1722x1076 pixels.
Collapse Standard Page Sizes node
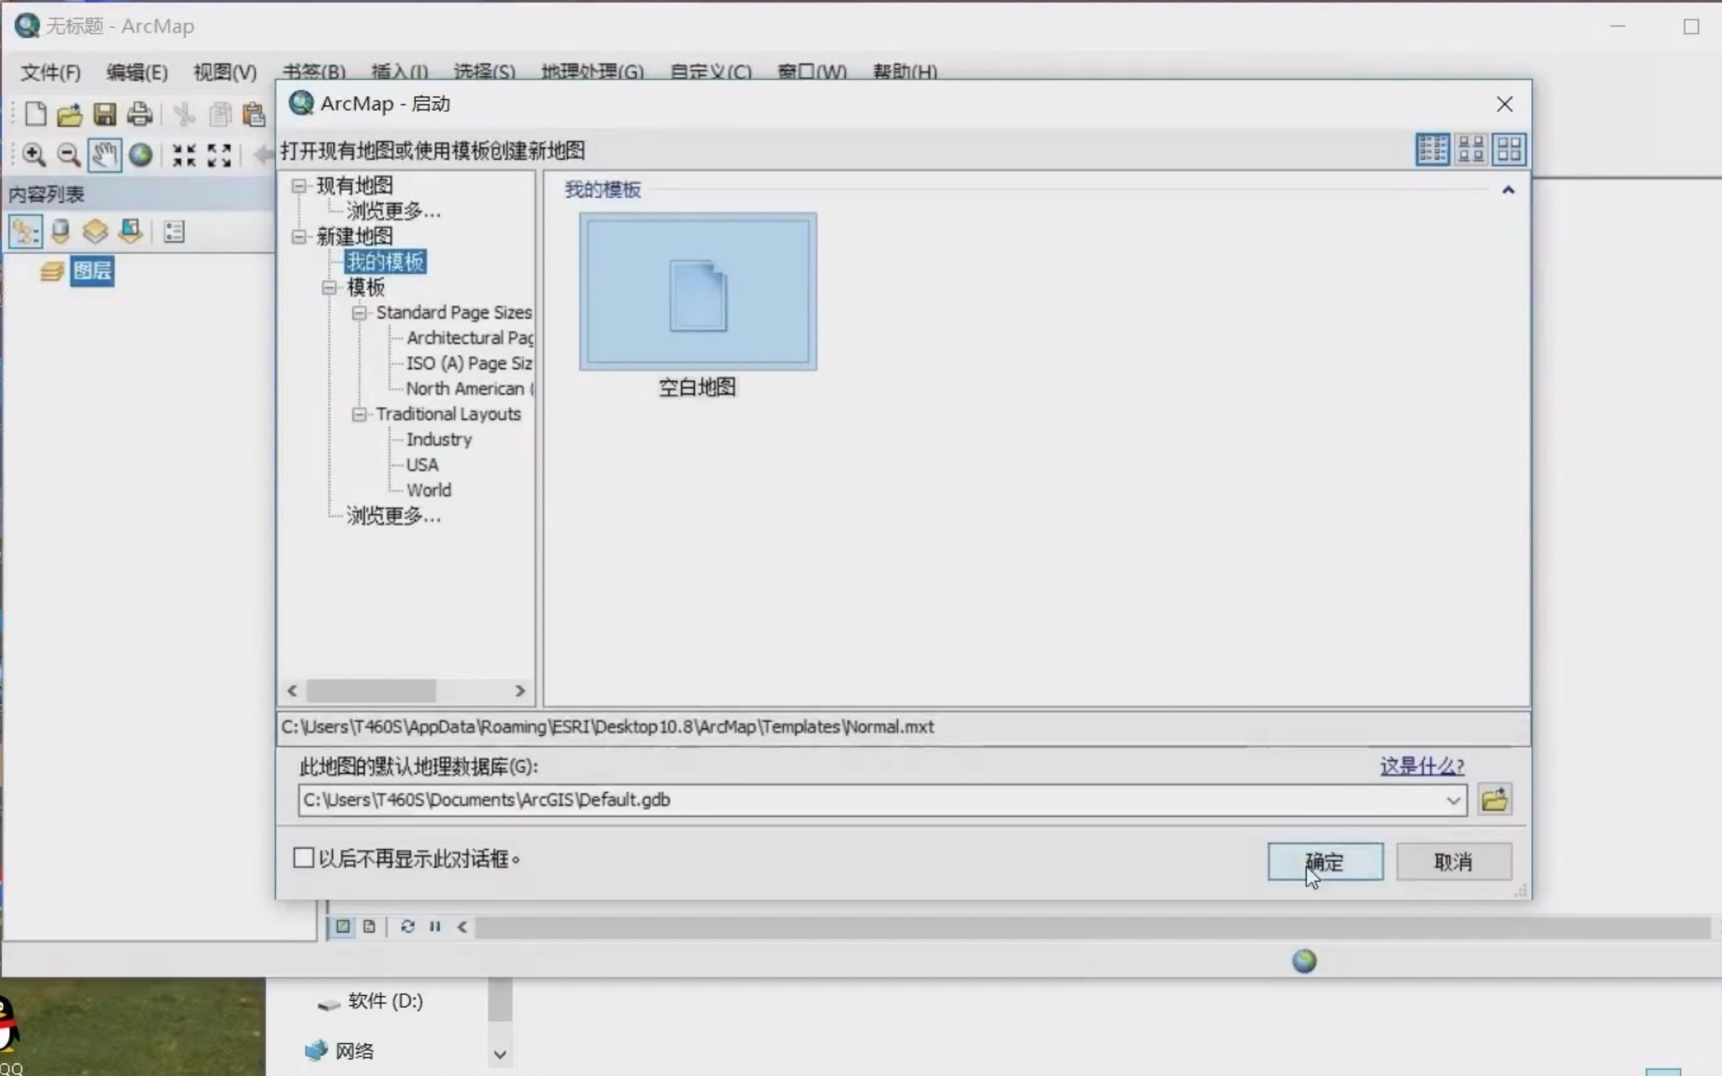click(359, 313)
